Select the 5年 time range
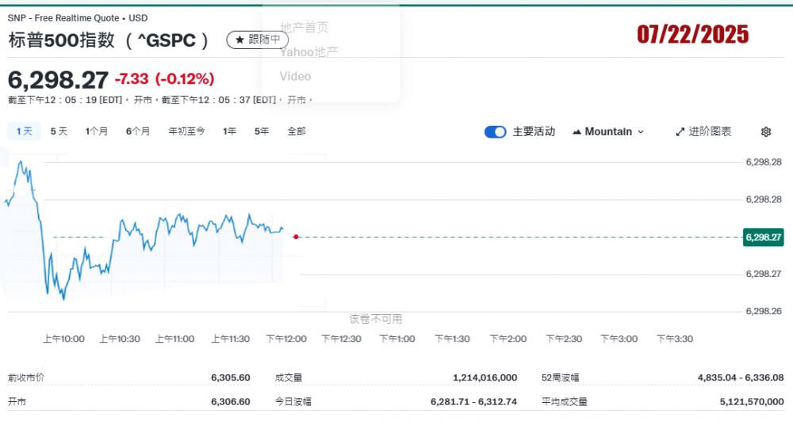The height and width of the screenshot is (421, 793). (262, 131)
